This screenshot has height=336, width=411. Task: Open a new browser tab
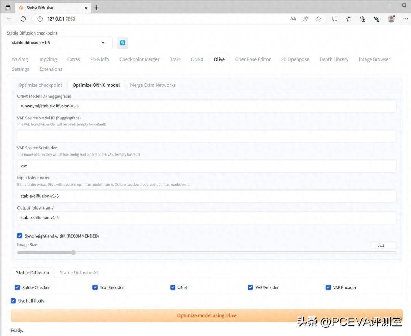[x=97, y=7]
